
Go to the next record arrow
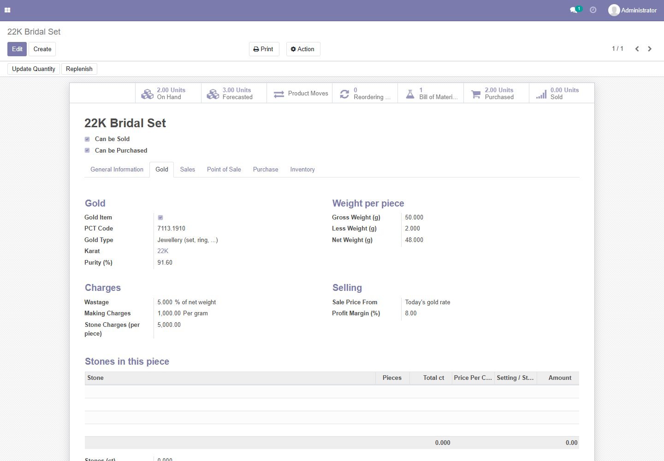click(650, 49)
